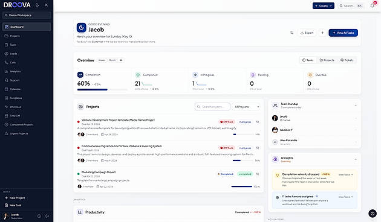Click the Completed stat icon
Screen dimensions: 381x222
pos(138,75)
